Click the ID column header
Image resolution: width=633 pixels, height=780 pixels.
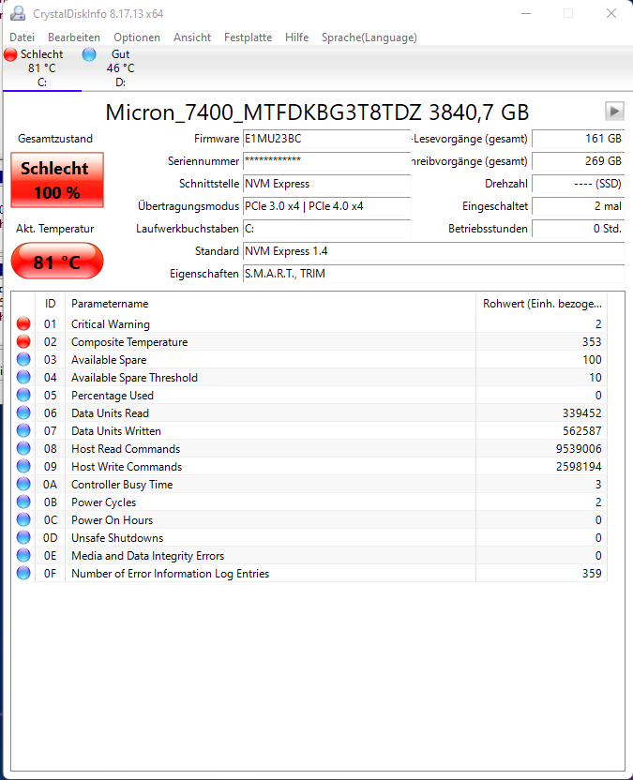(51, 304)
